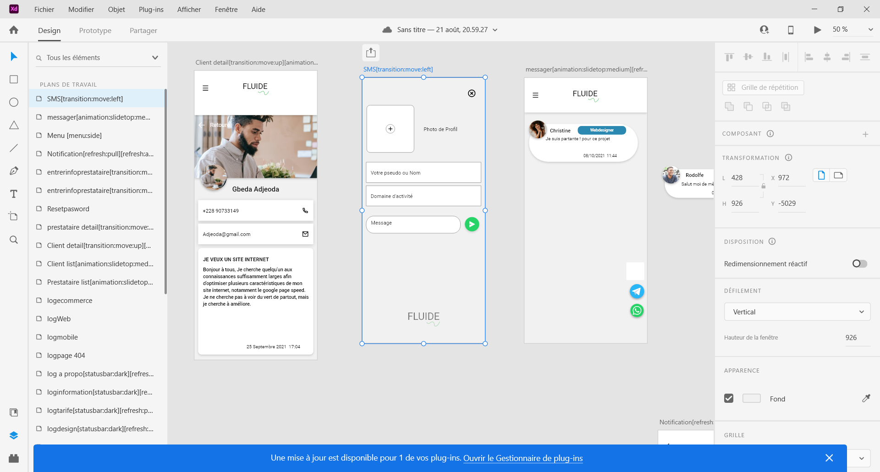Open the Fenêtre menu
Viewport: 880px width, 472px height.
coord(226,9)
